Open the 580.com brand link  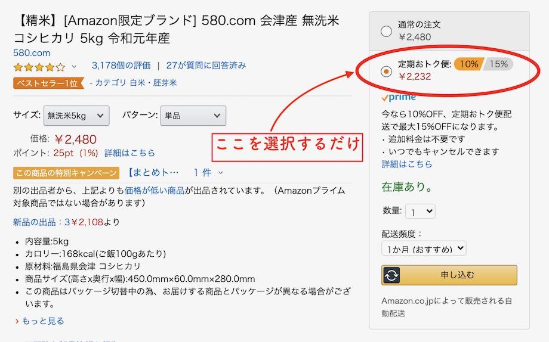click(32, 53)
